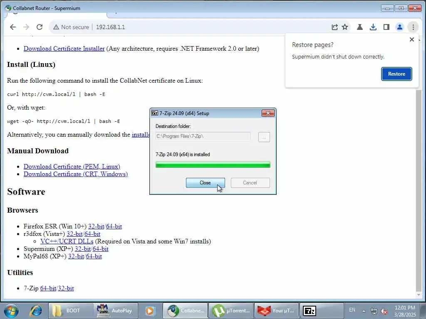Download 7-Zip 64-bit
Image resolution: width=426 pixels, height=319 pixels.
pyautogui.click(x=48, y=288)
